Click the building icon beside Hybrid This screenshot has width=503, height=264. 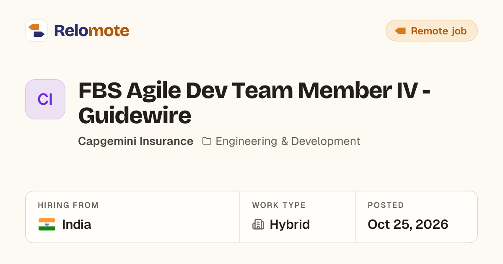(x=258, y=225)
